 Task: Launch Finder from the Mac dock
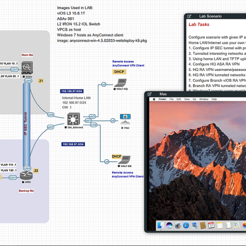pos(160,225)
